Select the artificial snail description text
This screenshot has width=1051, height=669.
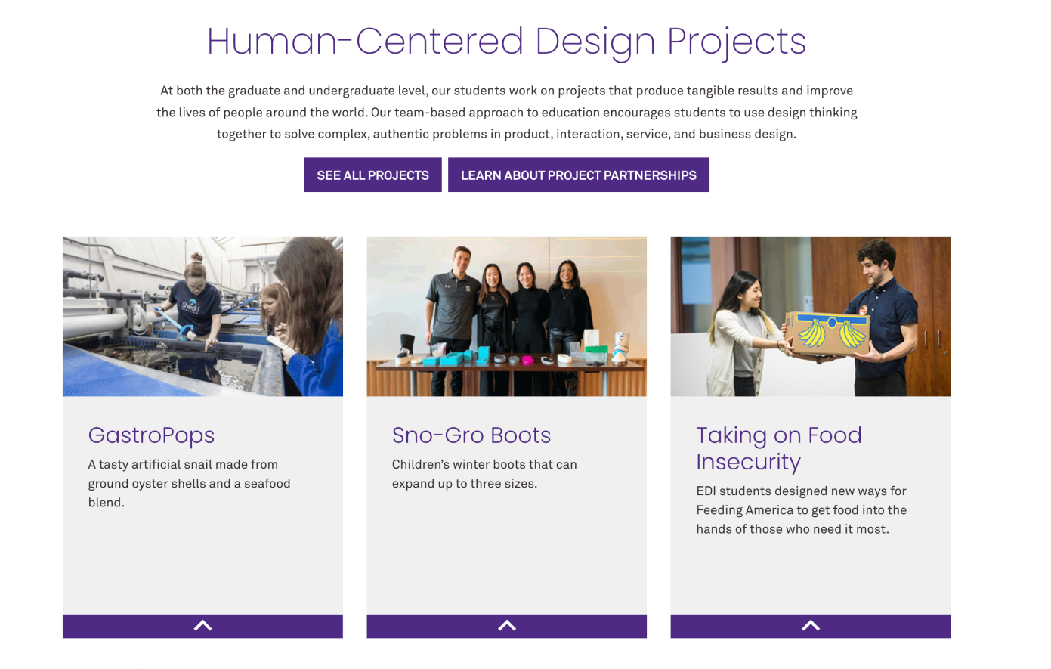[189, 483]
